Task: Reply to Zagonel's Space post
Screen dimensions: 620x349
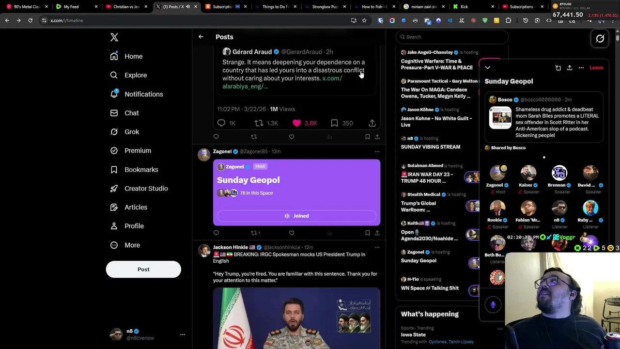Action: 216,233
